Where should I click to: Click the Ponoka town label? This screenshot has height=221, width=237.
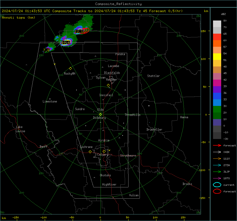tap(120, 54)
